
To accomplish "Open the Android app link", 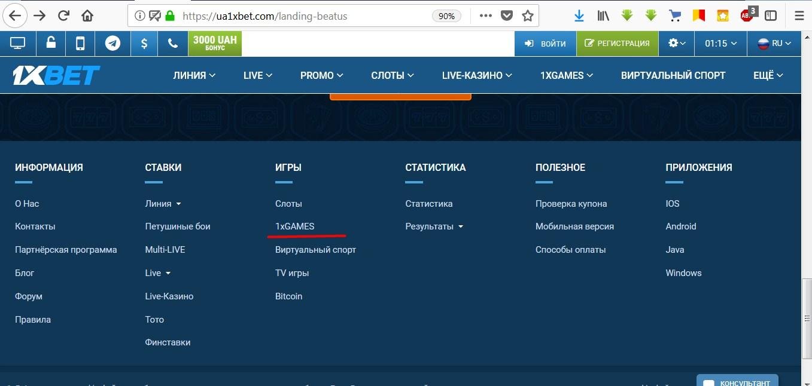I will pyautogui.click(x=681, y=226).
